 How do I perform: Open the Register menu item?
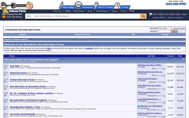[x=23, y=35]
